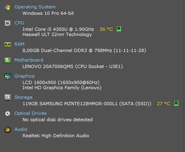Click the CPU chip icon
The width and height of the screenshot is (185, 152).
[8, 23]
